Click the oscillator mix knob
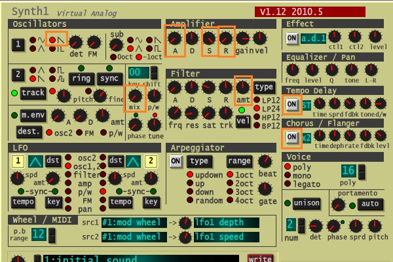Viewport: 393px width, 262px height. point(135,96)
